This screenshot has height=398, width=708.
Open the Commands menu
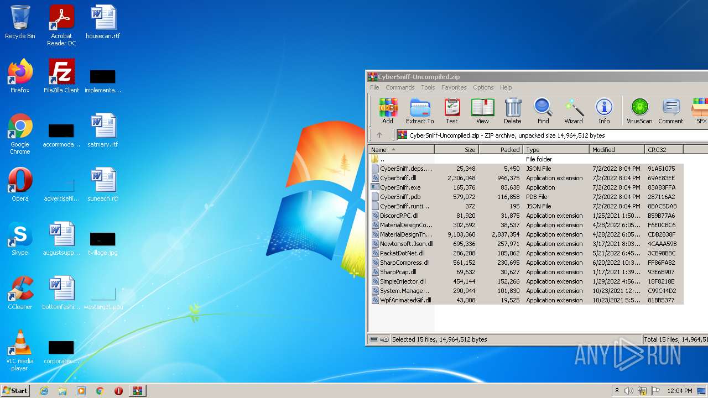tap(400, 87)
